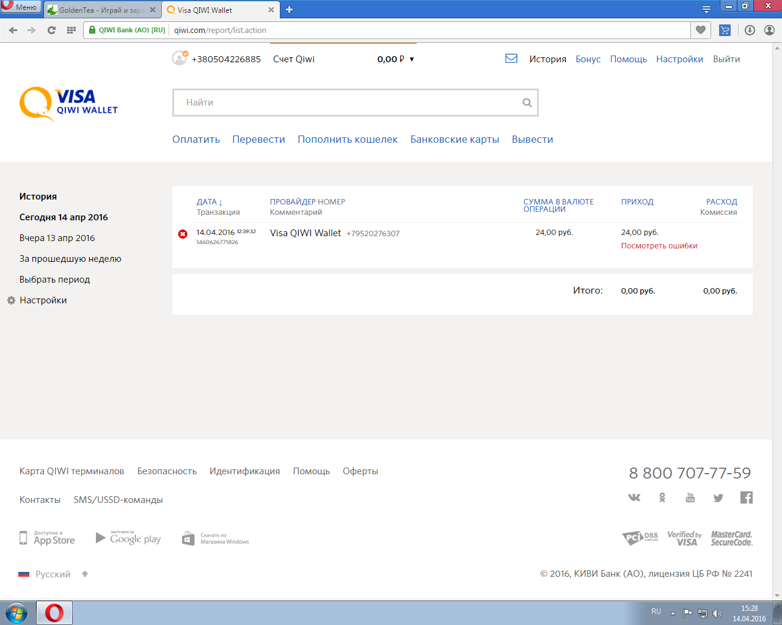
Task: Open Безопасность footer link
Action: point(167,471)
